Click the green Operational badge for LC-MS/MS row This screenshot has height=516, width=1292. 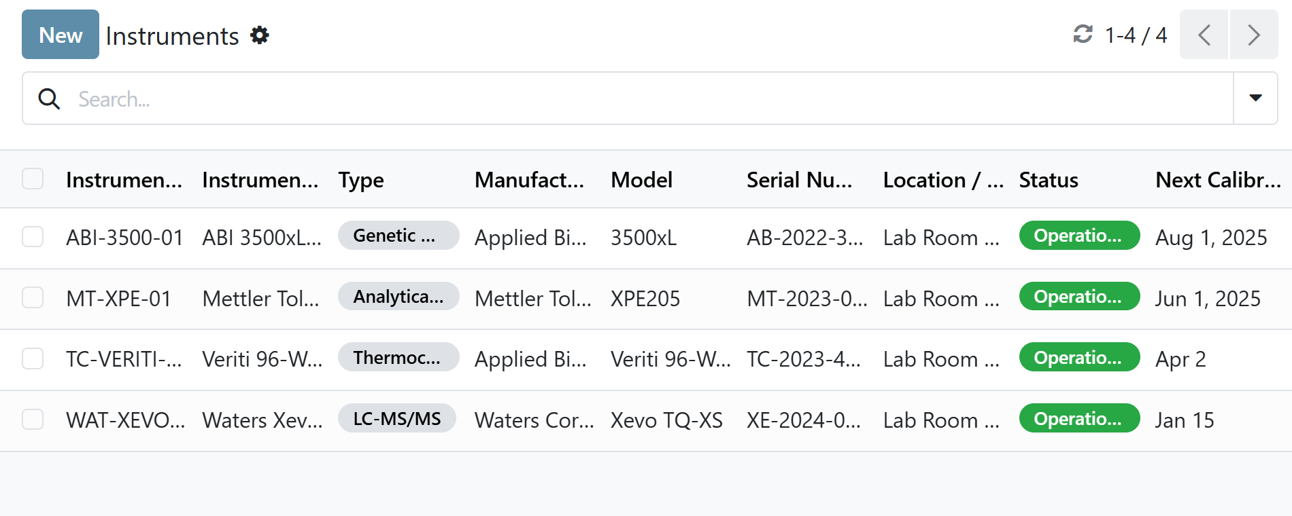pyautogui.click(x=1078, y=419)
